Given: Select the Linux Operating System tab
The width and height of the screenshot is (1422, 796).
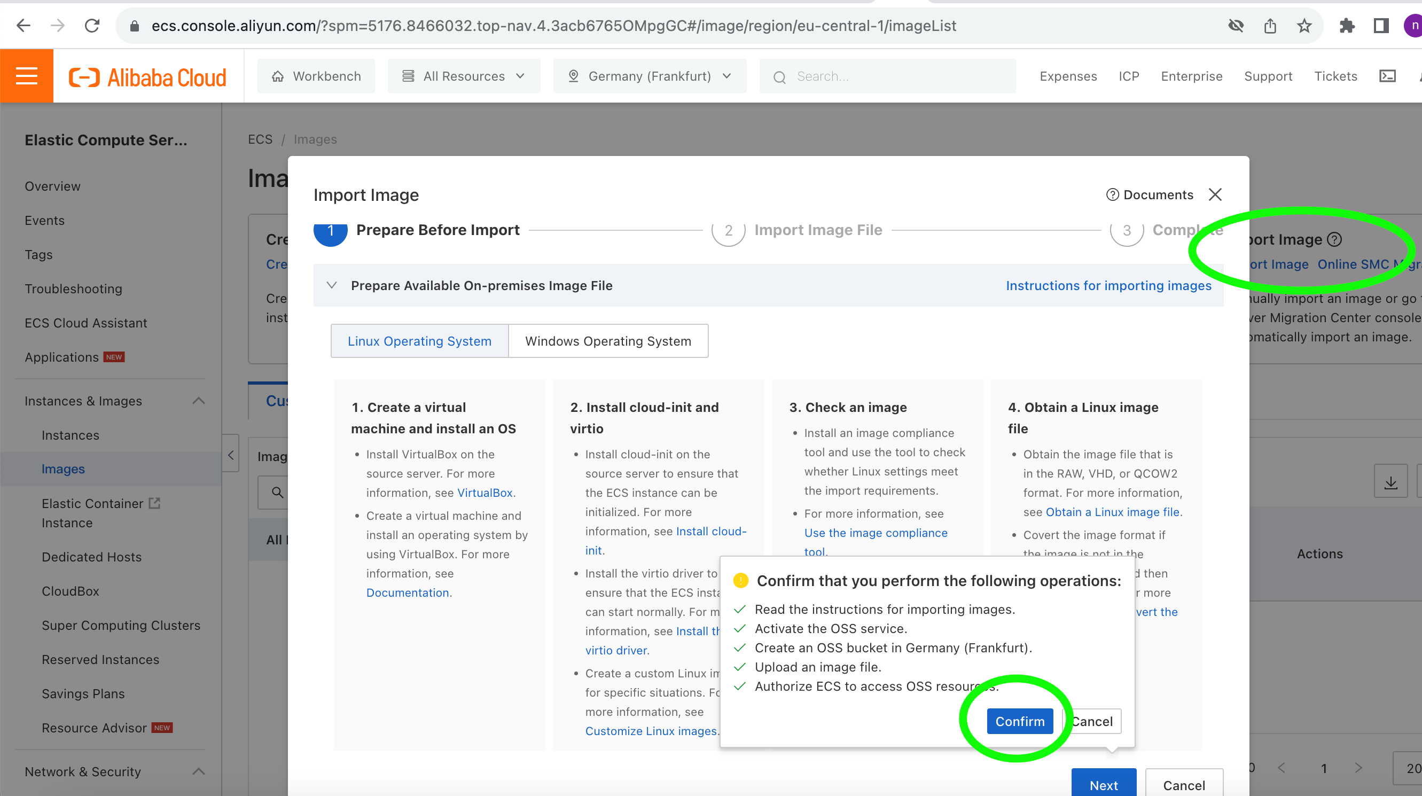Looking at the screenshot, I should coord(419,341).
